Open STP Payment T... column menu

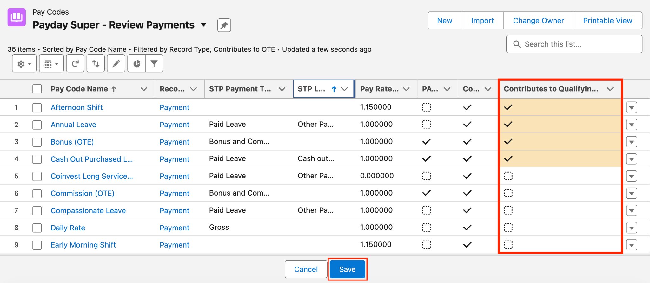pos(282,89)
